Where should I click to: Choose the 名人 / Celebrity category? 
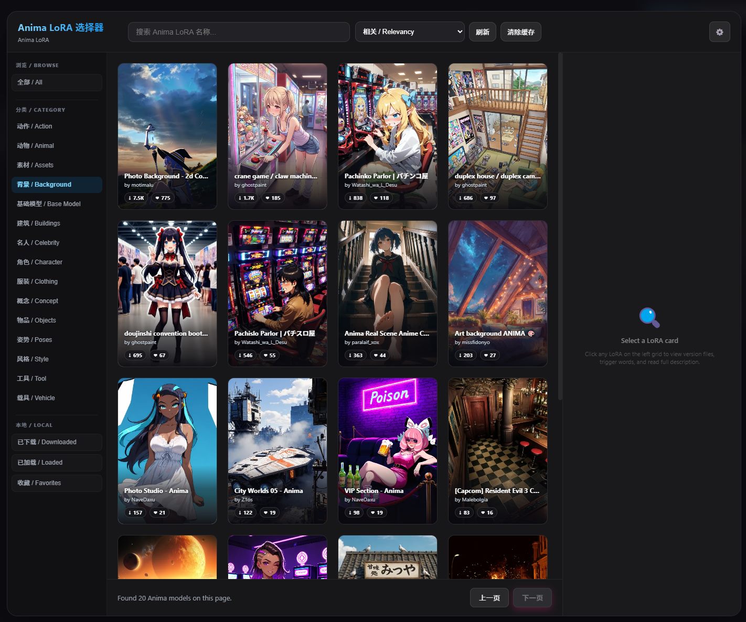57,243
